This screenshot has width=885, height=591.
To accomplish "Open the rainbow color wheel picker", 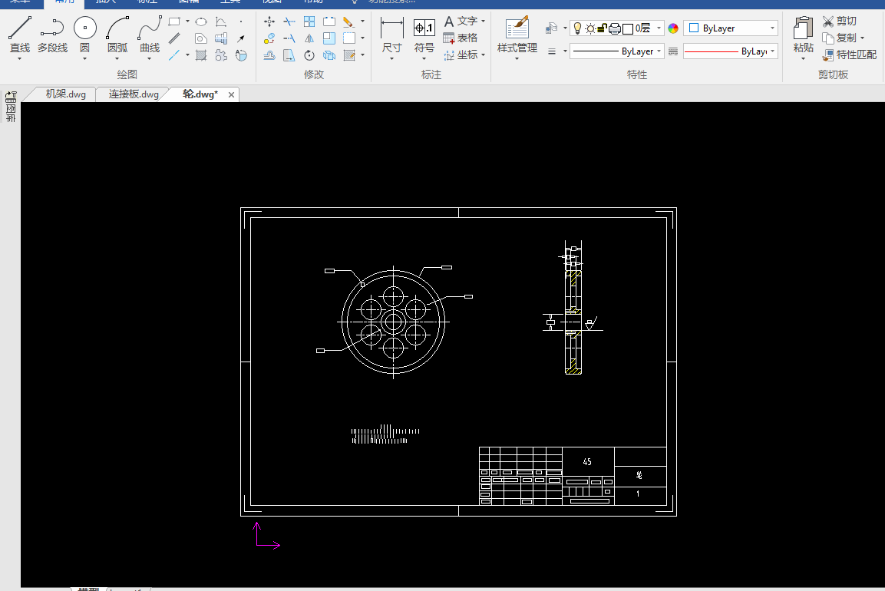I will (673, 28).
